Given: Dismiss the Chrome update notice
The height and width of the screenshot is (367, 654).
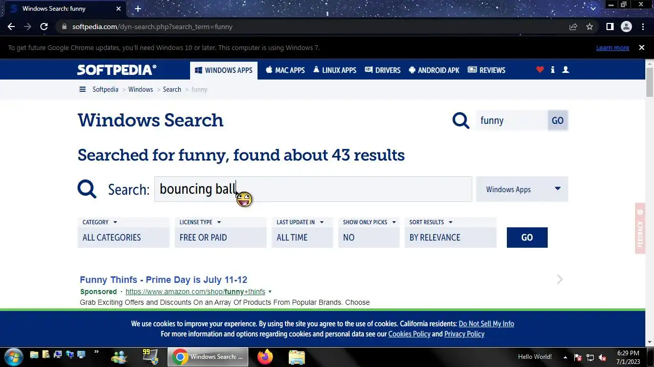Looking at the screenshot, I should (x=641, y=47).
